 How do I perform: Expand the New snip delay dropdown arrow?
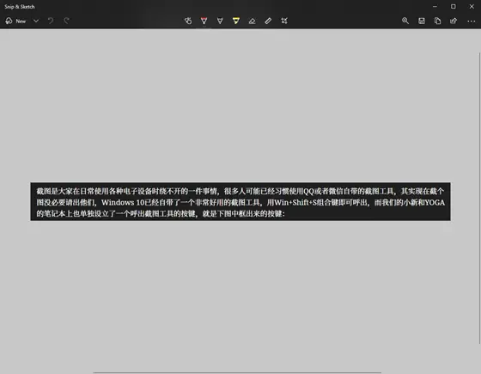pyautogui.click(x=36, y=21)
